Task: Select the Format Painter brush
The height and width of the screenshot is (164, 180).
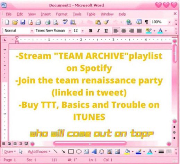Action: (x=106, y=22)
